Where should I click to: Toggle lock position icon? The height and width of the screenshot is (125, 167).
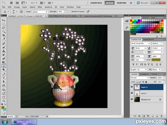[143, 82]
